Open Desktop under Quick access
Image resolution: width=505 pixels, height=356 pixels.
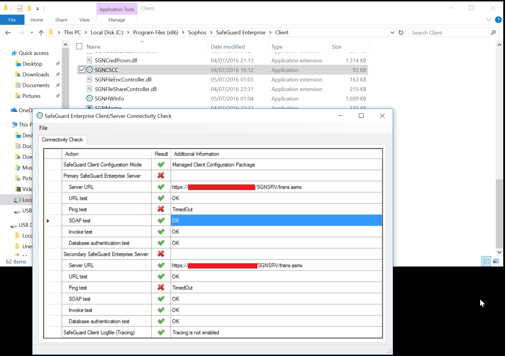point(32,64)
